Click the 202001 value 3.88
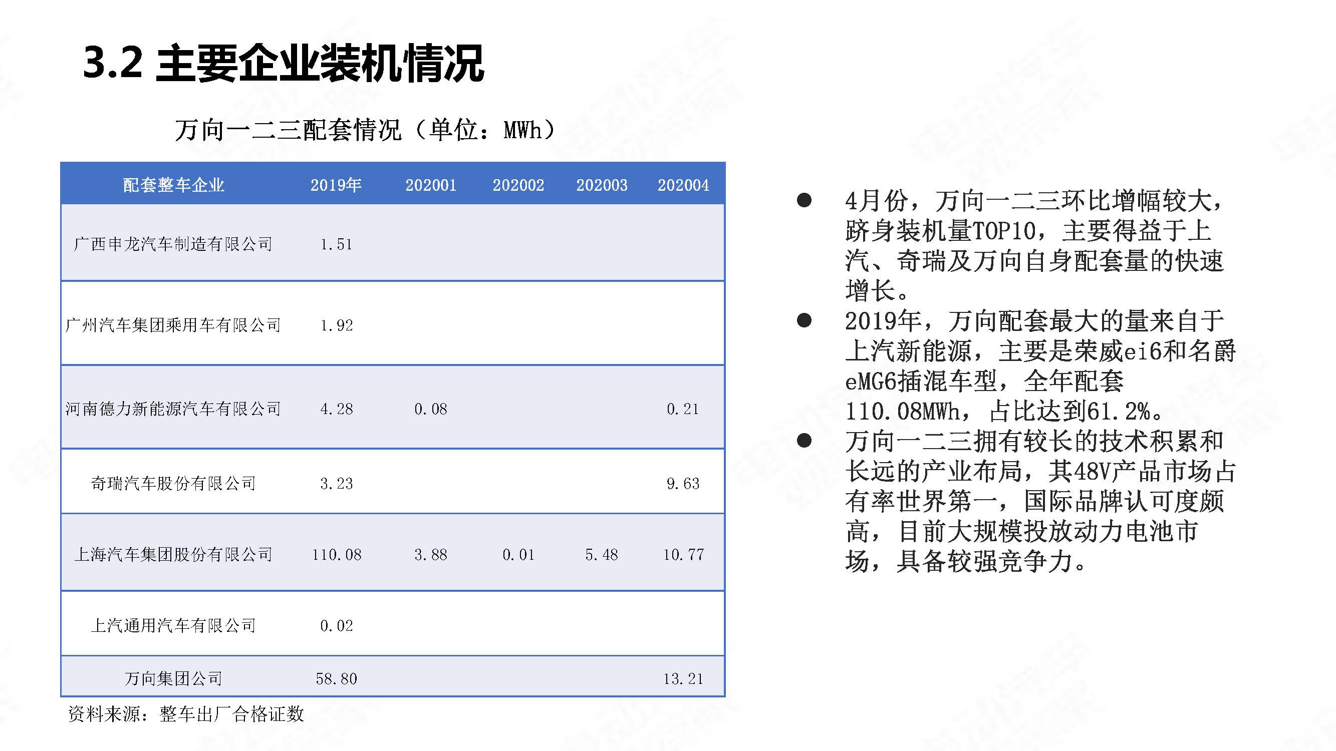 [430, 555]
